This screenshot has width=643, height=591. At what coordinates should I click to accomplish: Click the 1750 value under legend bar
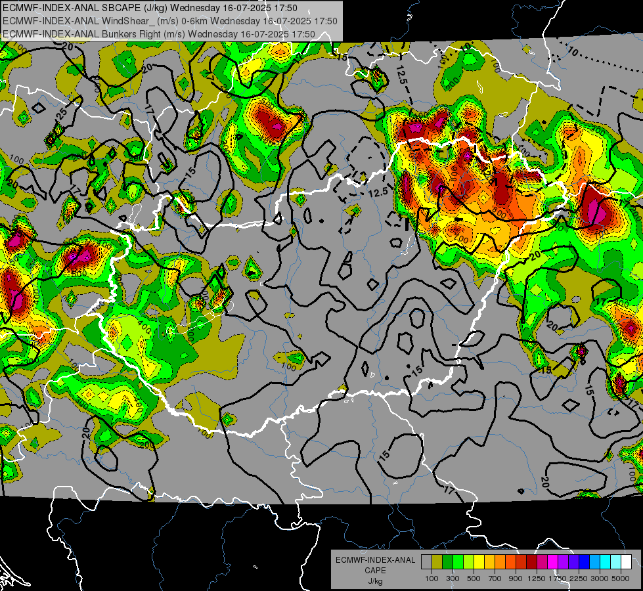coord(558,579)
